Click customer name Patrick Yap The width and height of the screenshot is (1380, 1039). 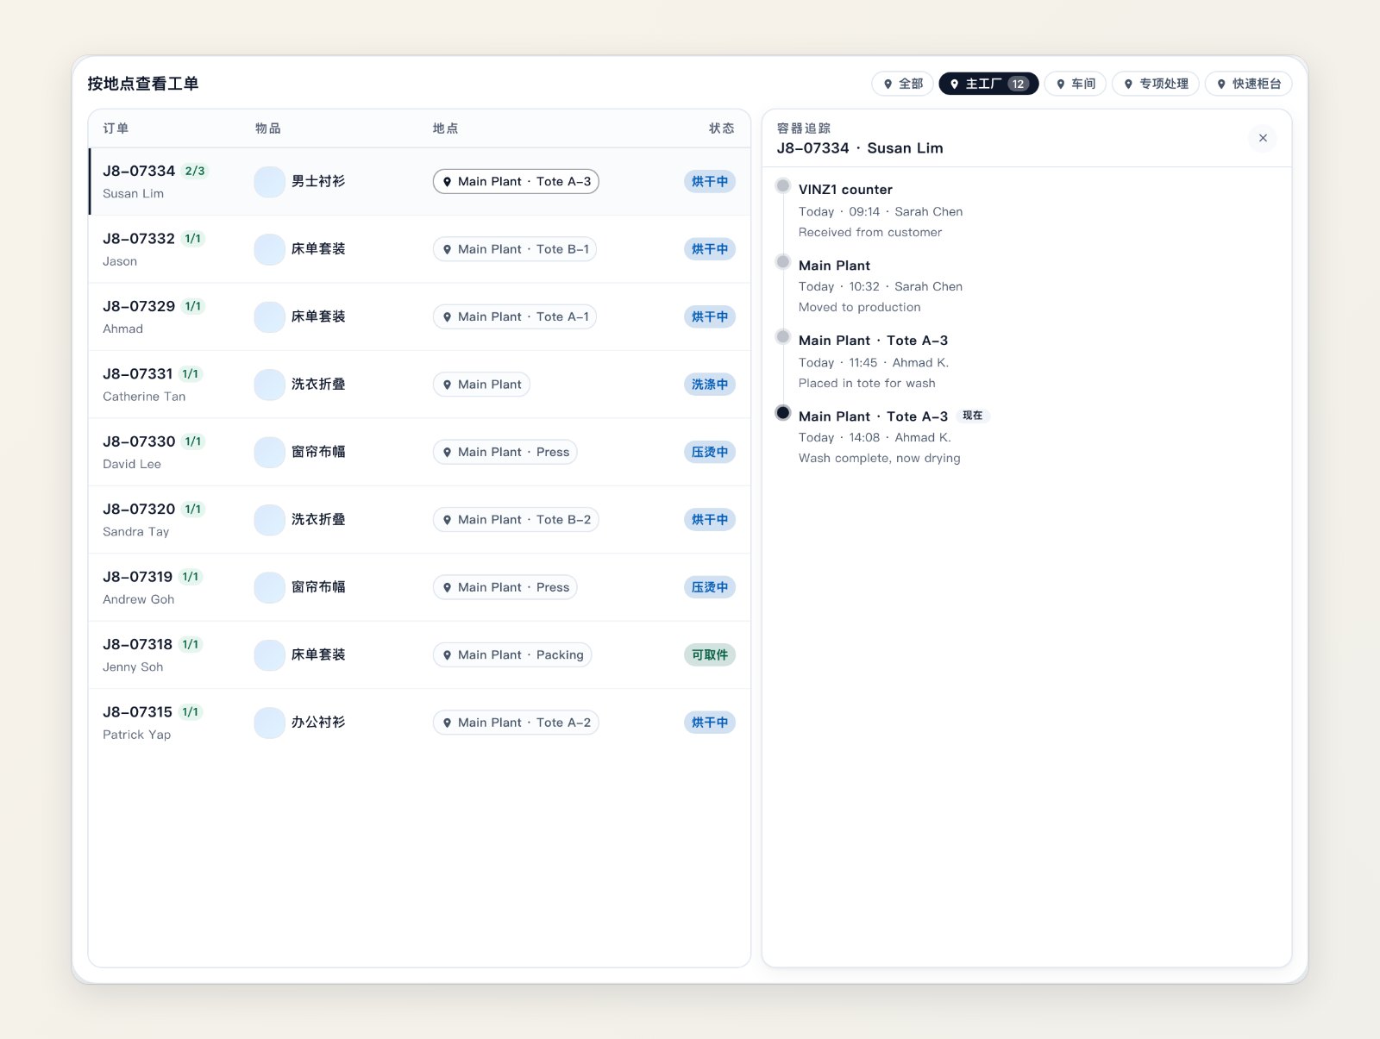137,735
